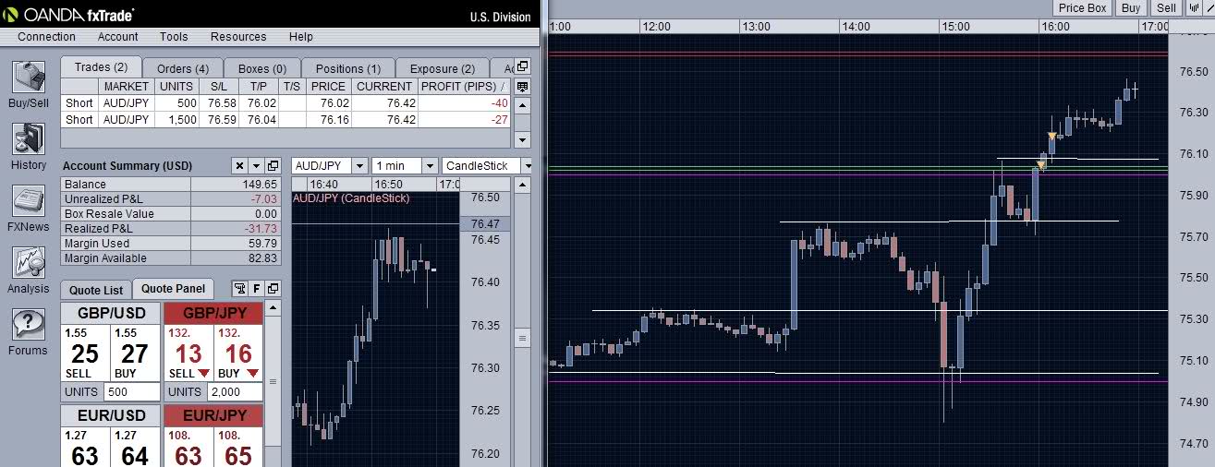
Task: Open the Buy/Sell order icon
Action: coord(29,78)
